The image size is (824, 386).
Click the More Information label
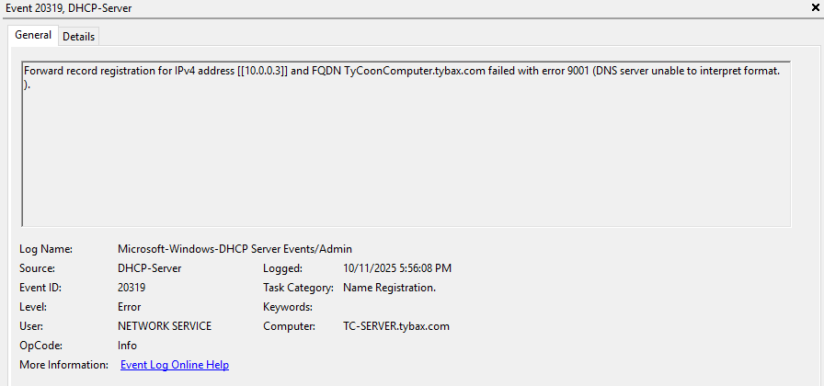62,365
